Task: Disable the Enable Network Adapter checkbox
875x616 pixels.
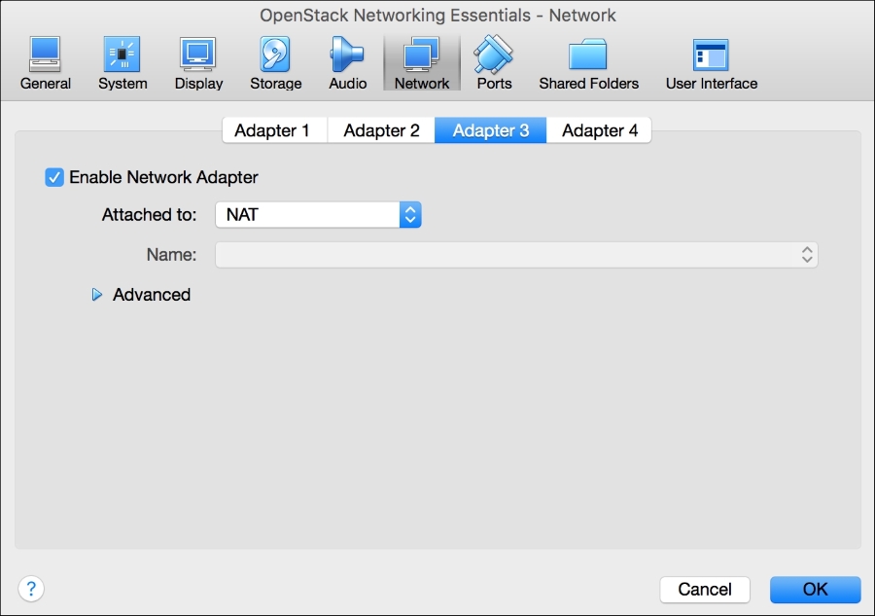Action: click(x=53, y=177)
